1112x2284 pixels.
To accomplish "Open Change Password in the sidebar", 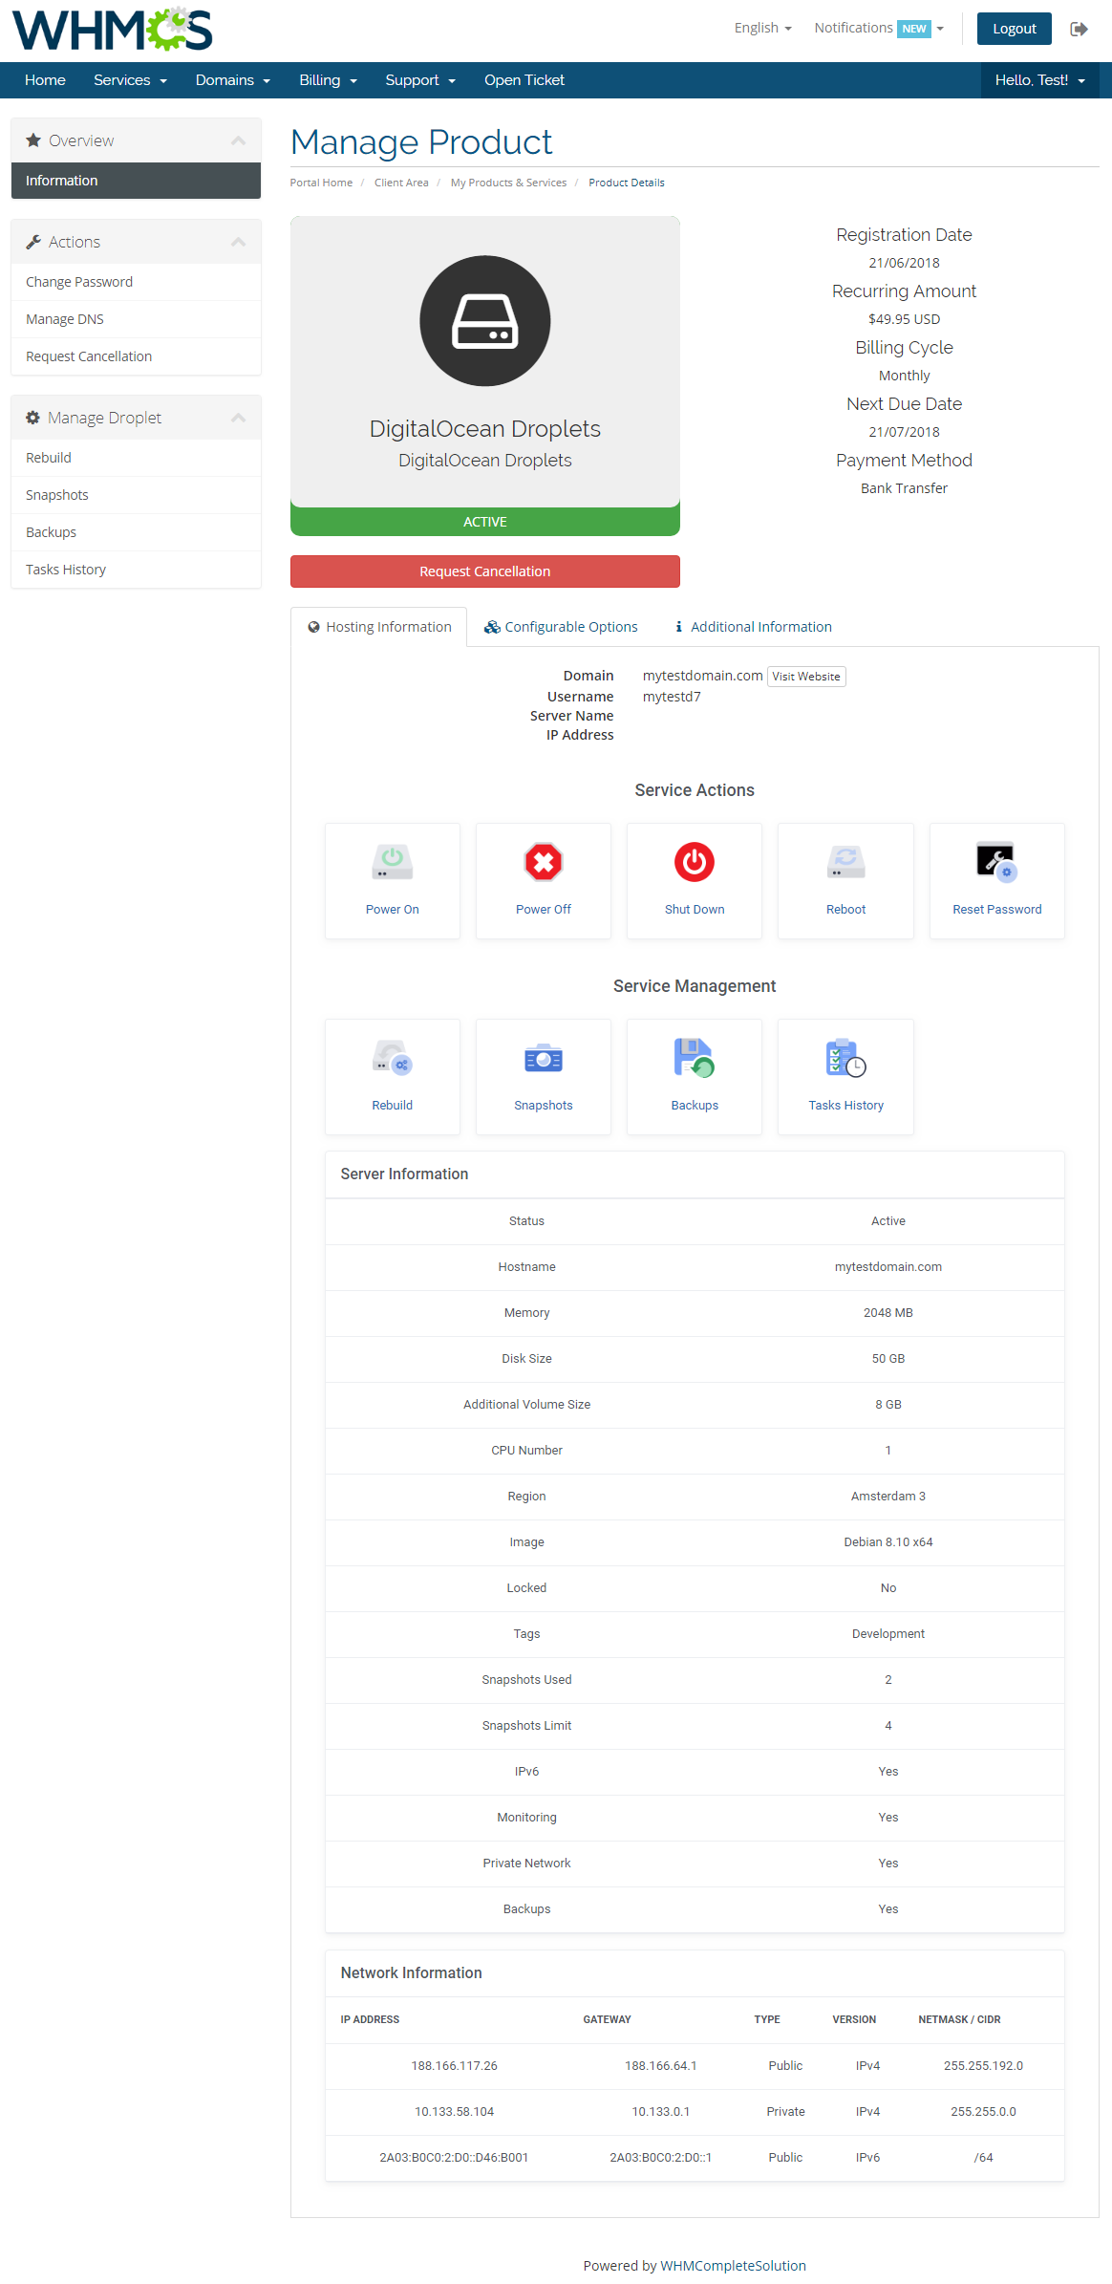I will (x=136, y=282).
